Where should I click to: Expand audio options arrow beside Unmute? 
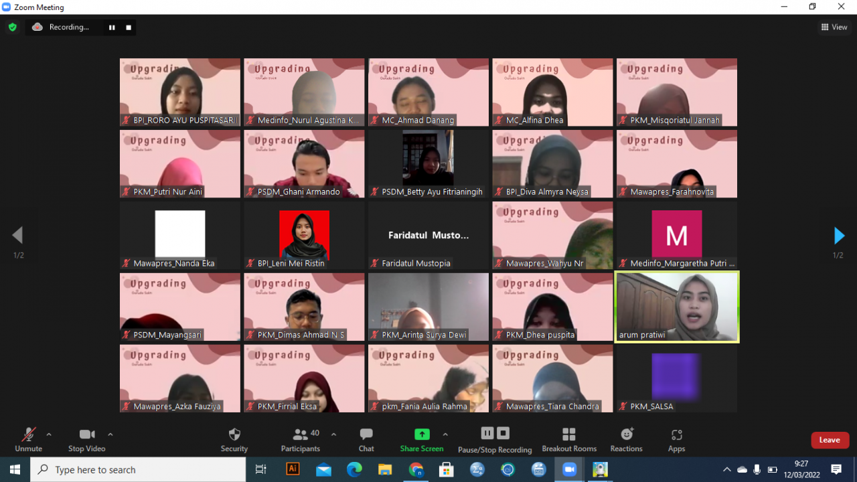tap(49, 434)
